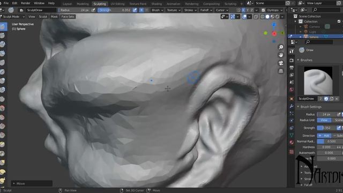343x193 pixels.
Task: Open the Output properties tab
Action: coord(292,68)
